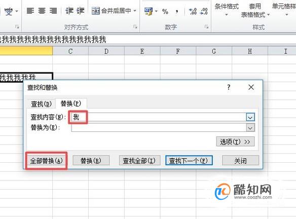Viewport: 296px width, 219px height.
Task: Click the decrease indent icon
Action: click(69, 11)
